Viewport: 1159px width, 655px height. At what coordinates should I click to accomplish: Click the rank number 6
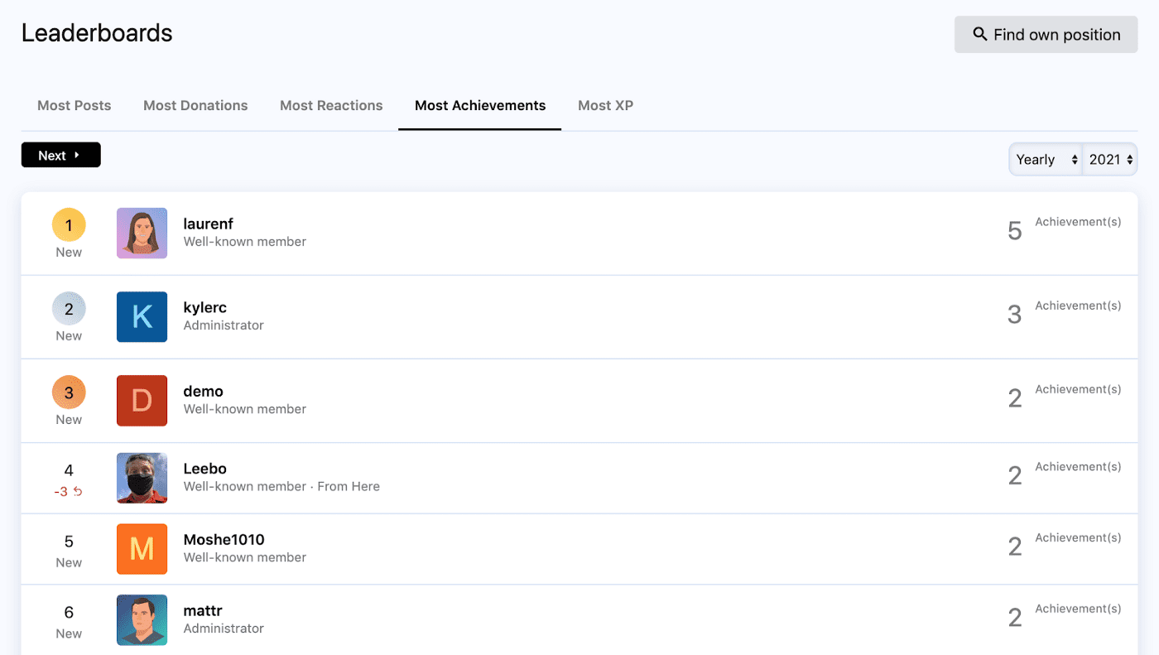(x=69, y=613)
